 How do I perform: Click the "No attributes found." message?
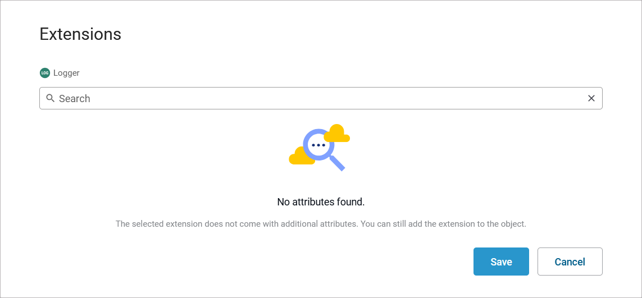point(321,202)
